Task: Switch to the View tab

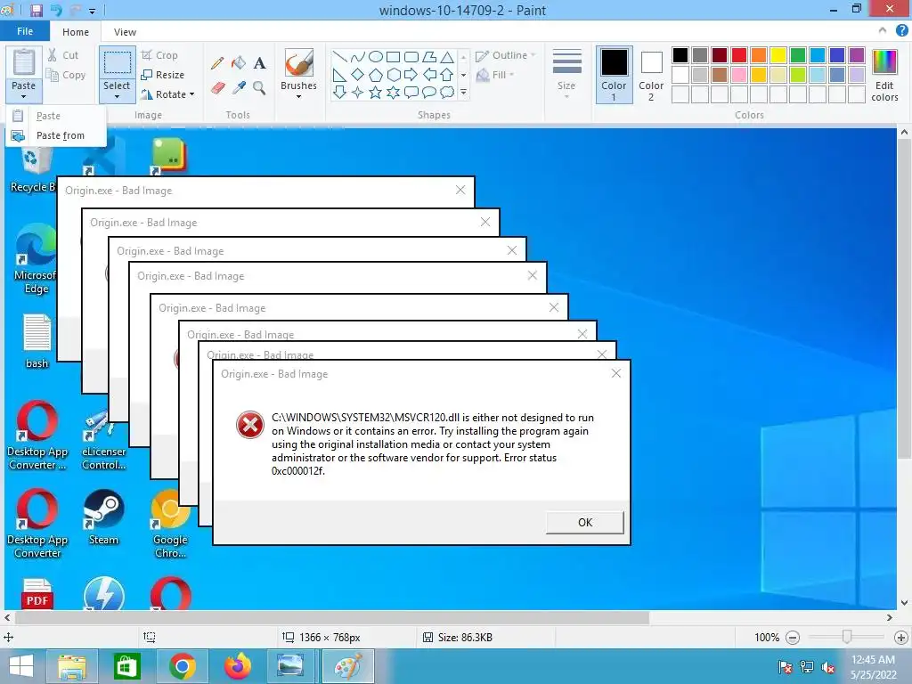Action: click(125, 32)
